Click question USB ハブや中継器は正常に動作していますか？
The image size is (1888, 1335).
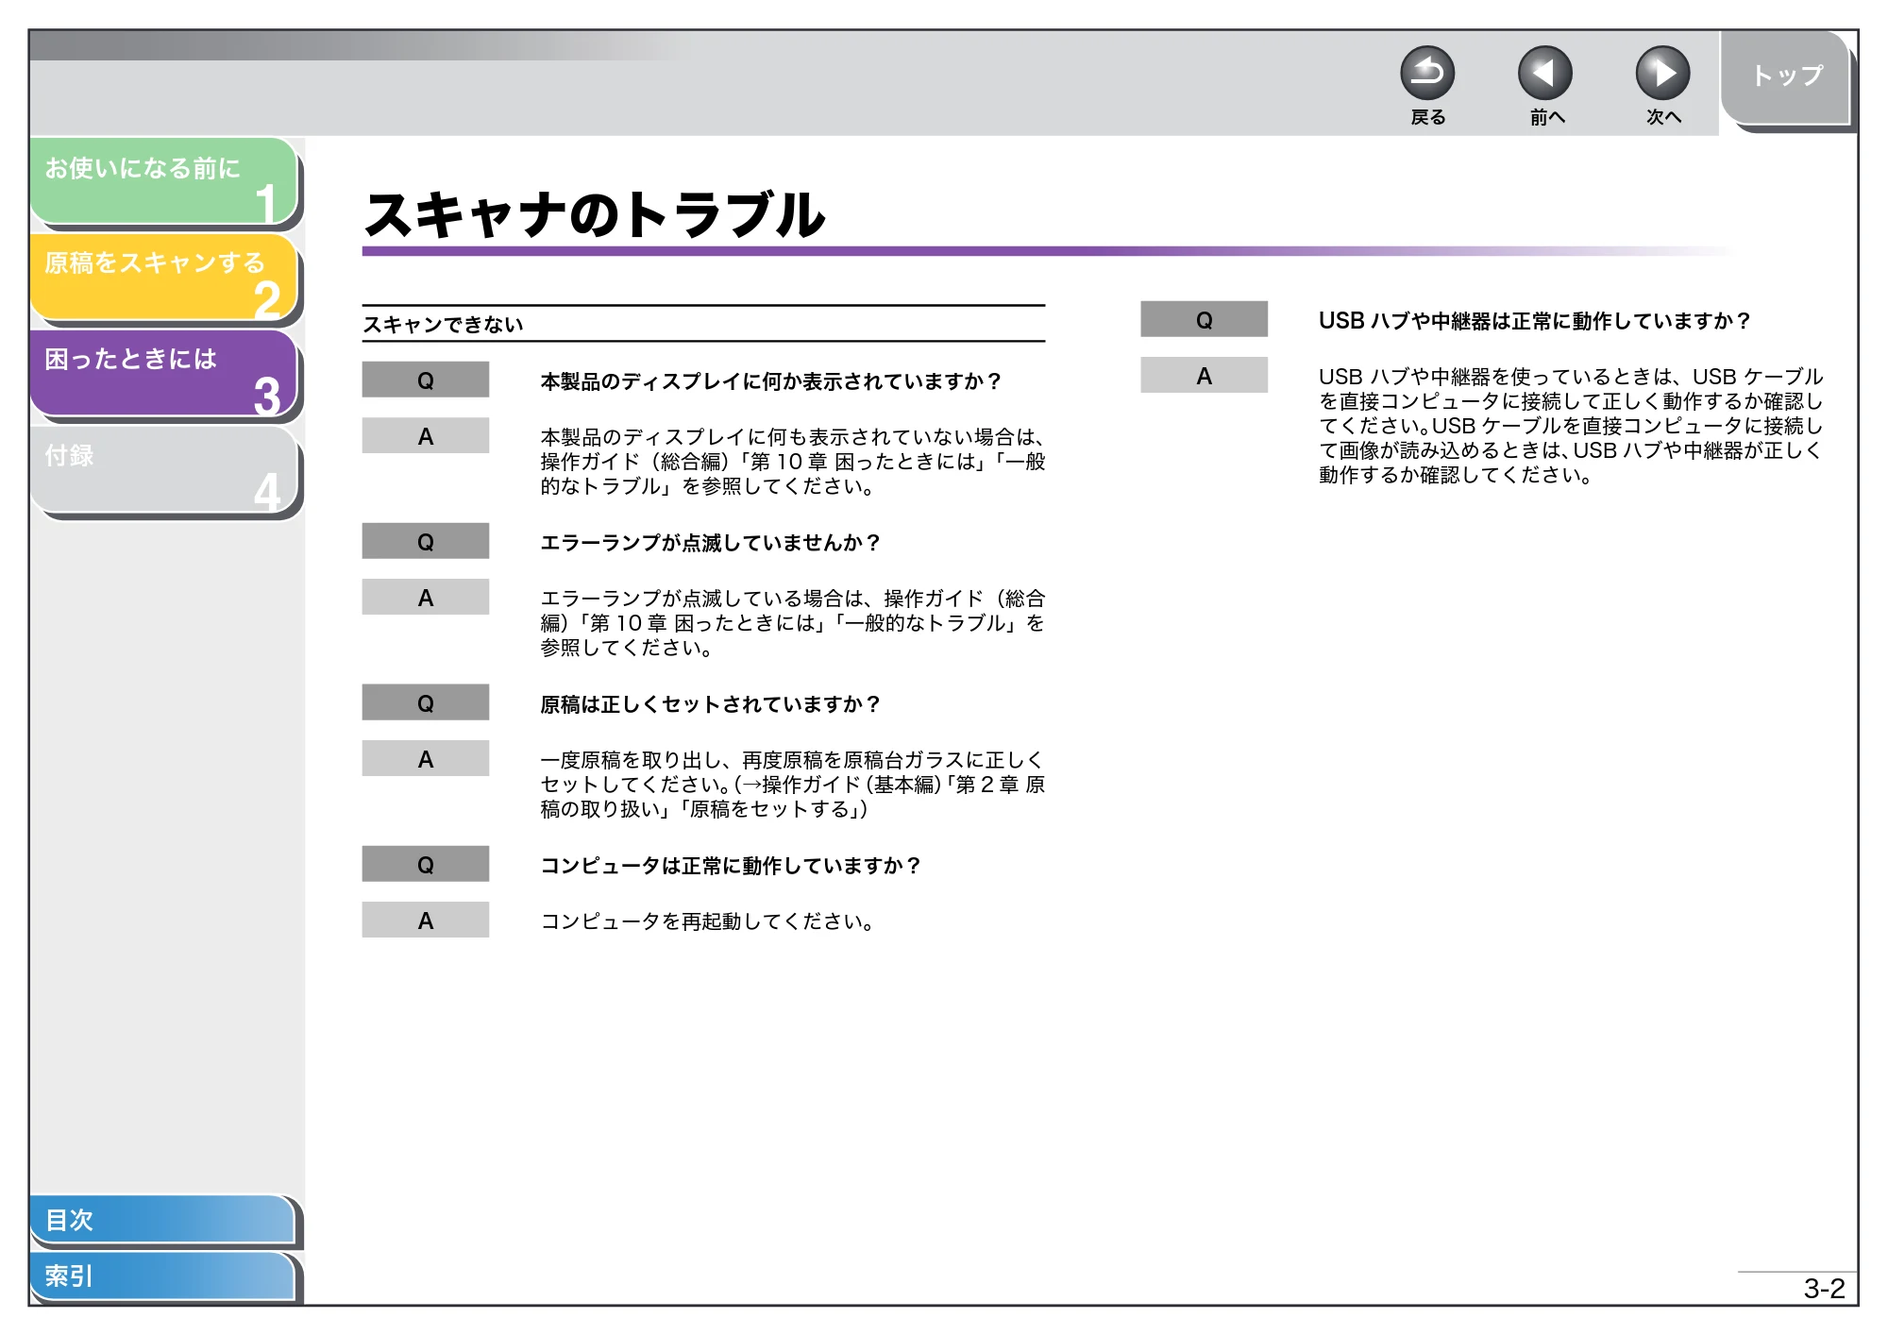[1535, 320]
